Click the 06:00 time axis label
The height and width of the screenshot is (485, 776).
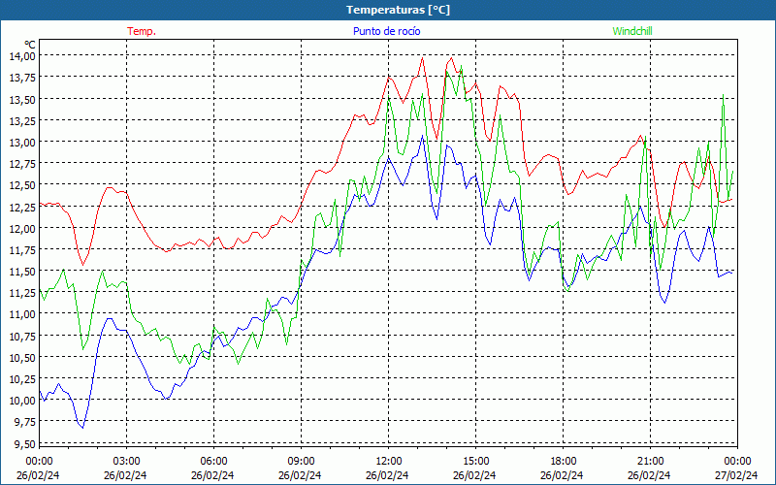pos(213,462)
